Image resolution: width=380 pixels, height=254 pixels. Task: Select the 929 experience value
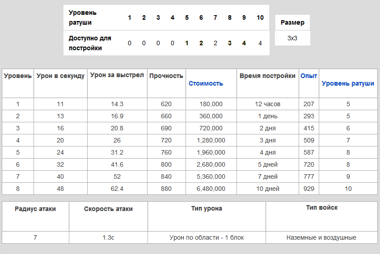click(308, 189)
